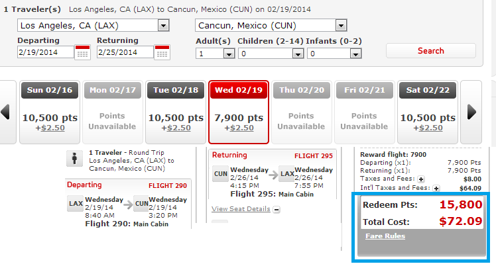
Task: Open the Returning date calendar icon
Action: [x=162, y=52]
